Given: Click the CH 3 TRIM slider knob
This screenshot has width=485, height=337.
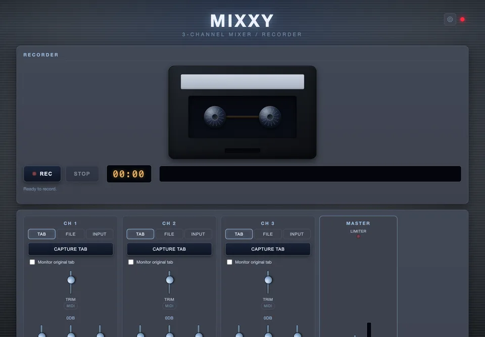Looking at the screenshot, I should (x=268, y=280).
